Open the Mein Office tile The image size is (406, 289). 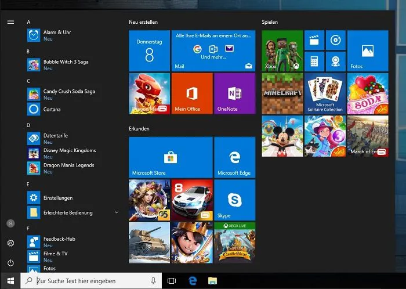coord(192,93)
